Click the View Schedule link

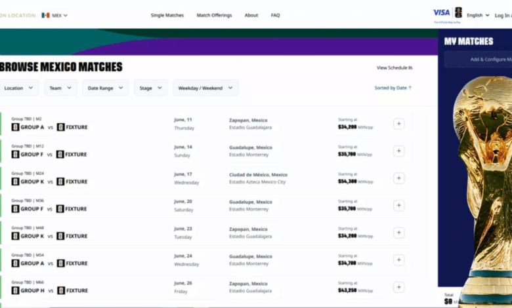coord(395,67)
